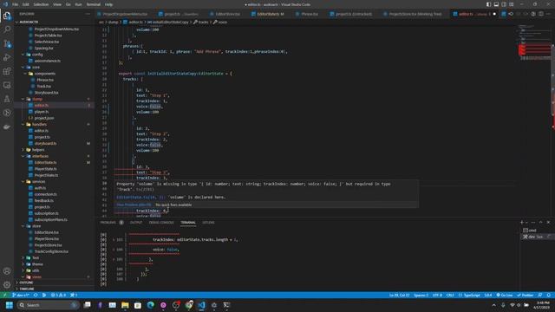Open the Docker whale icon view

click(x=7, y=127)
